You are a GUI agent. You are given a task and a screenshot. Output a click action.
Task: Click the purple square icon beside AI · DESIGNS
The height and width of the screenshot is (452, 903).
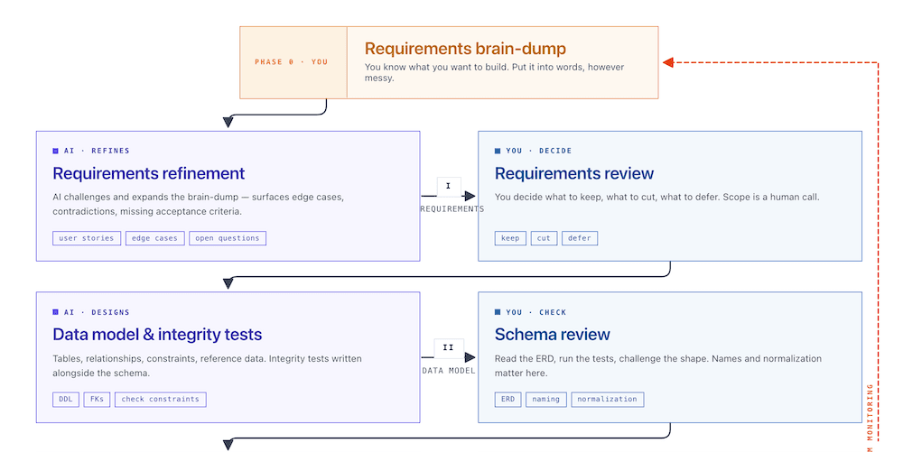click(56, 312)
